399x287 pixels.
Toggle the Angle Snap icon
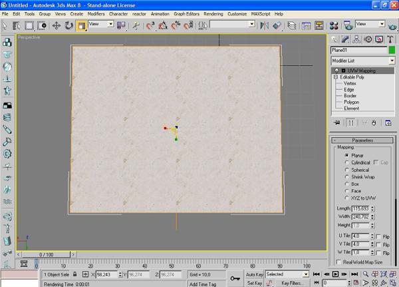click(x=163, y=25)
